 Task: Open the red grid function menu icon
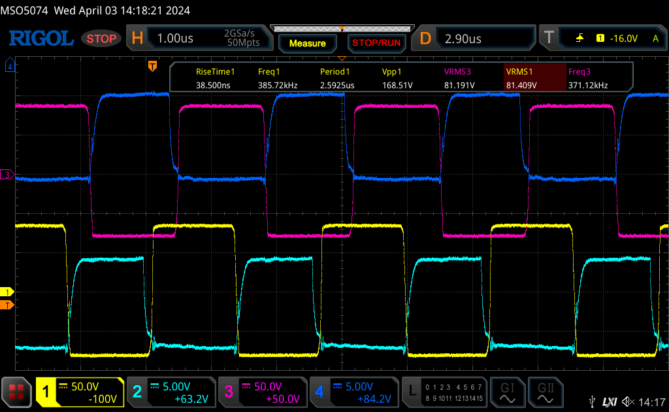click(16, 392)
